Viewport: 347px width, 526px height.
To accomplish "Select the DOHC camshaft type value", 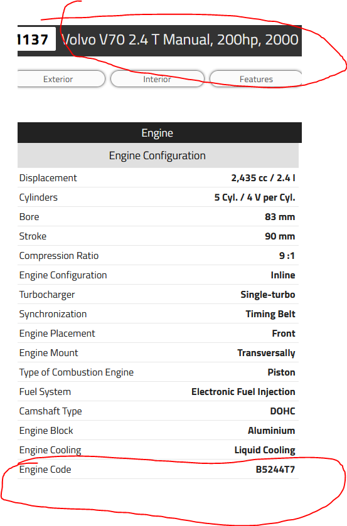I will pos(282,411).
